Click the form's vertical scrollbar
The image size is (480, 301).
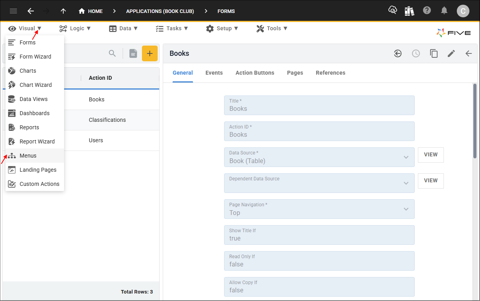pyautogui.click(x=474, y=120)
